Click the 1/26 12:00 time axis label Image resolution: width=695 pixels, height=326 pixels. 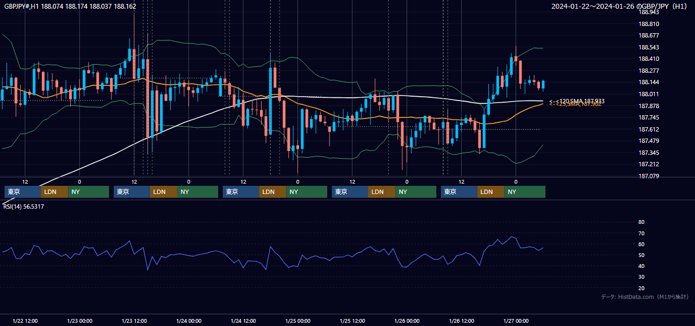(x=462, y=321)
